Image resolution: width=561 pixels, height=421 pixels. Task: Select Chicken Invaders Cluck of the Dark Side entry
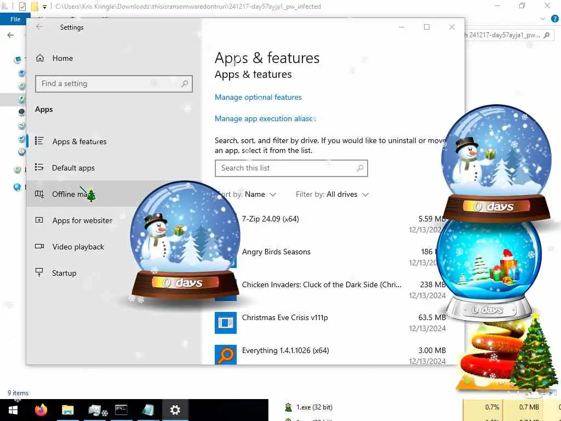pyautogui.click(x=330, y=290)
